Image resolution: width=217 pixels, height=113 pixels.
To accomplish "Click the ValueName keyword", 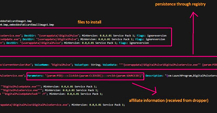I will (41, 65).
